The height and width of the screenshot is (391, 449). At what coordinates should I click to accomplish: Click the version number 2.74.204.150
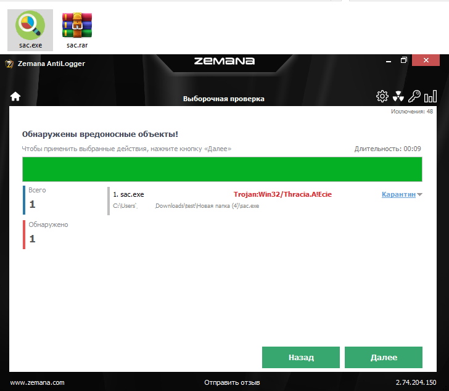tap(416, 382)
